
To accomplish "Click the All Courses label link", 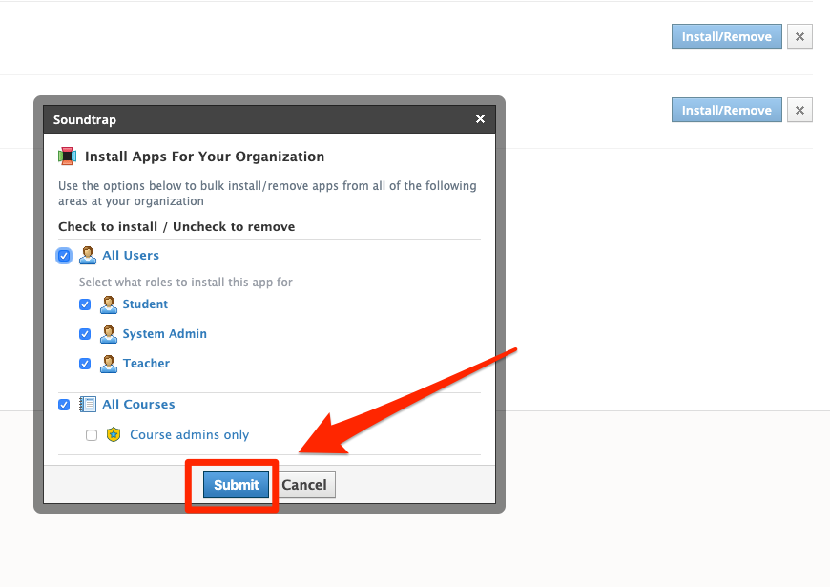I will tap(138, 405).
